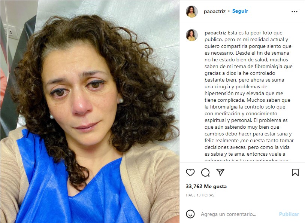Screen dimensions: 305x223
Task: Follow the account via the Seguir link
Action: pyautogui.click(x=240, y=11)
